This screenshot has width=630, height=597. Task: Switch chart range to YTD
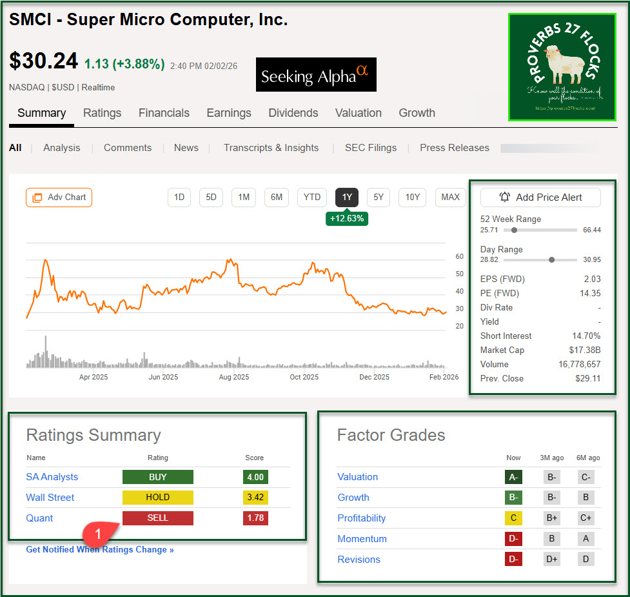tap(312, 197)
